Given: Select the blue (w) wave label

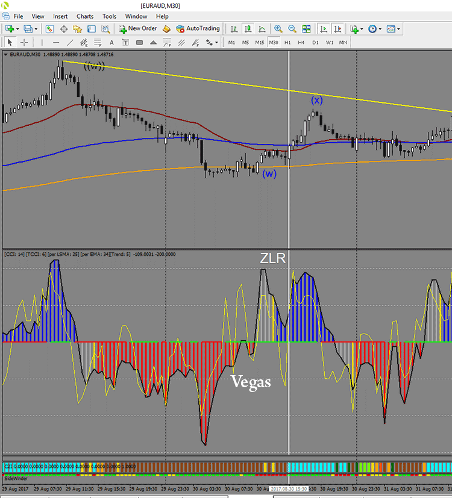Looking at the screenshot, I should (269, 174).
